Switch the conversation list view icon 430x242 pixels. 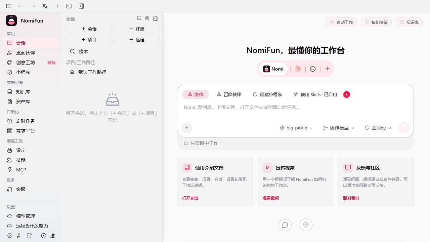[x=139, y=18]
